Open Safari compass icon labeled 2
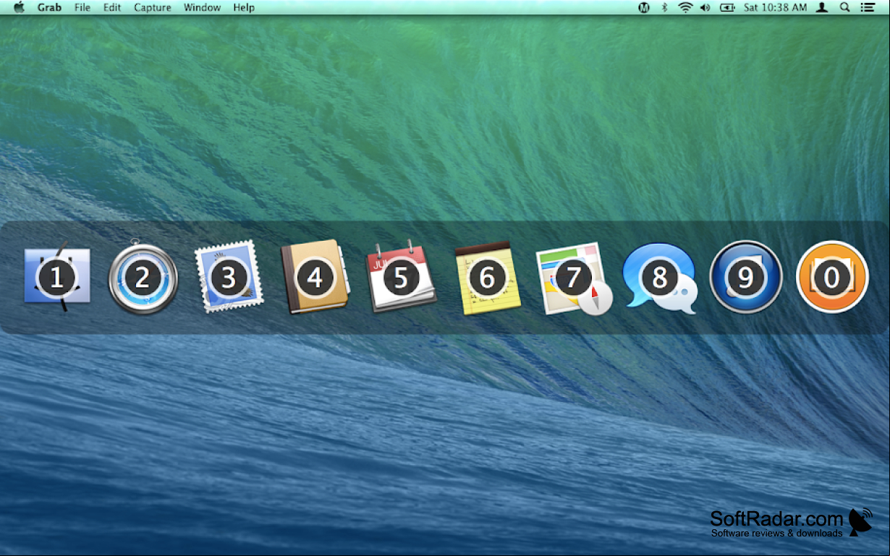The height and width of the screenshot is (556, 890). coord(143,278)
